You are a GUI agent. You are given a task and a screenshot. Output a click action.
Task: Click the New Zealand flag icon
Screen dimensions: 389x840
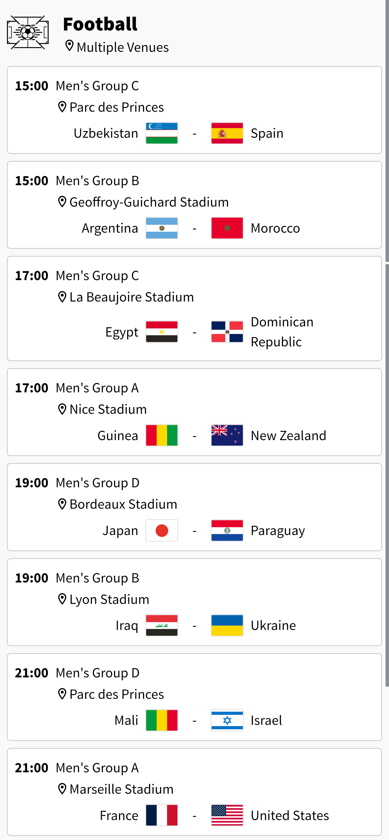coord(227,435)
